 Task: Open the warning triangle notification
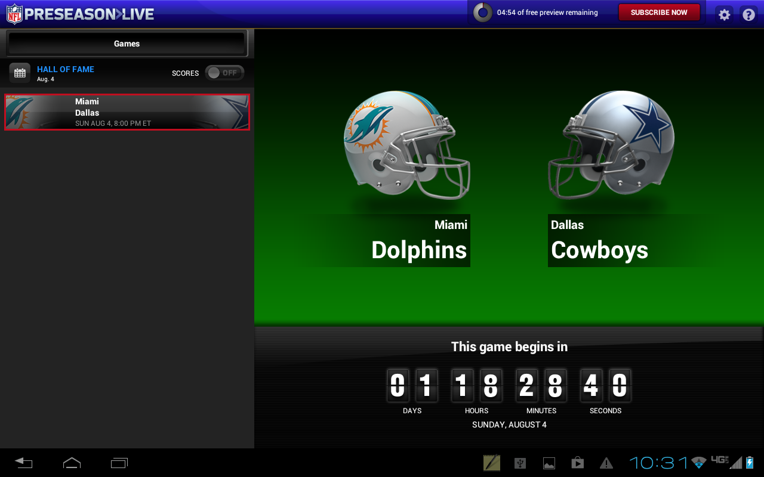coord(606,463)
